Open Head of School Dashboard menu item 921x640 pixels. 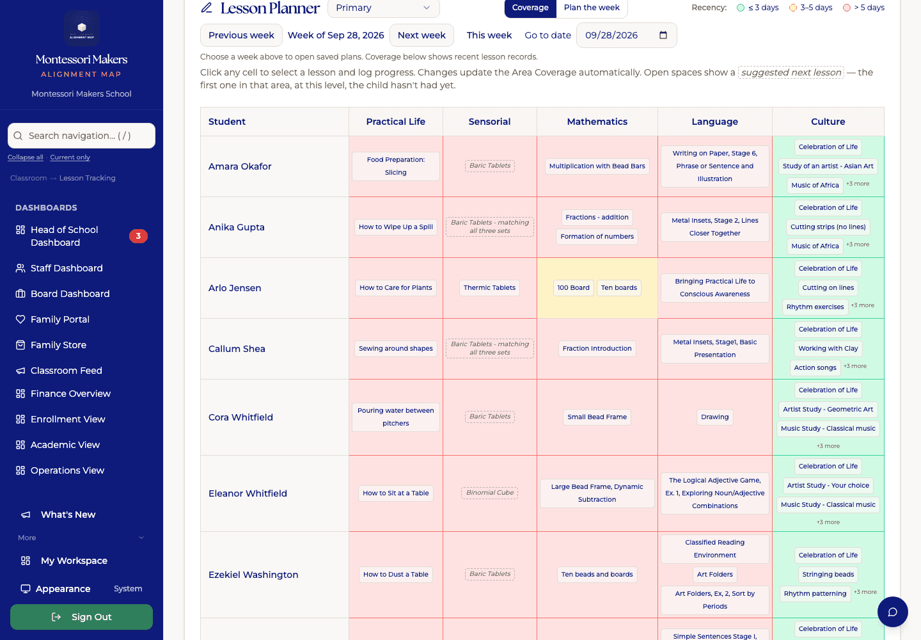point(81,236)
